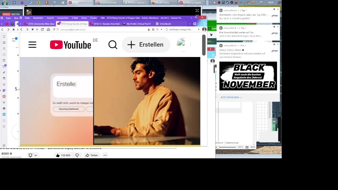Open Vivaldi settings gear in sidebar
The width and height of the screenshot is (338, 190).
click(x=4, y=145)
